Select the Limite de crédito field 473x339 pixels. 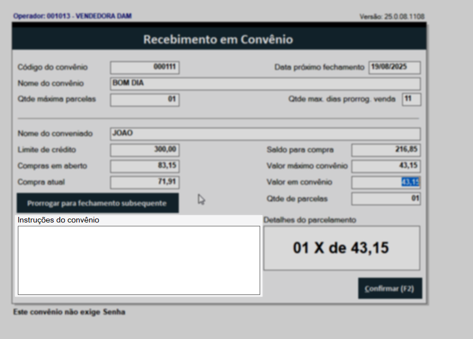145,150
